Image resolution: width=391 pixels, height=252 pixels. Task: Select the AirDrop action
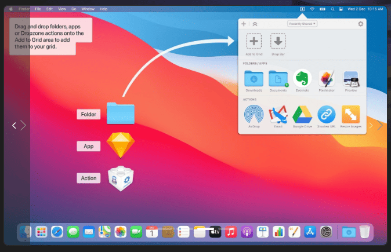coord(254,114)
